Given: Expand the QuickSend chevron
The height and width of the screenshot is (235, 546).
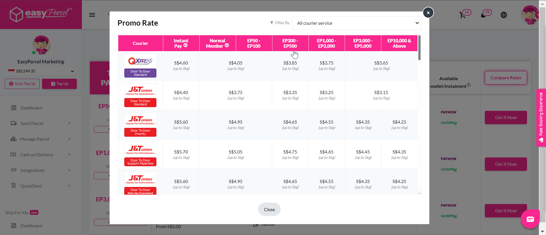Looking at the screenshot, I should pyautogui.click(x=69, y=186).
